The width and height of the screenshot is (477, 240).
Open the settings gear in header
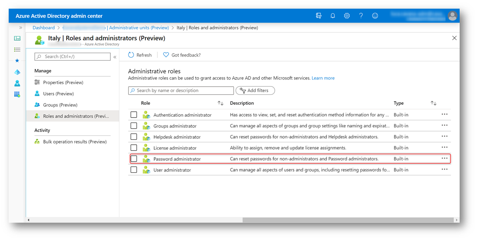tap(347, 16)
